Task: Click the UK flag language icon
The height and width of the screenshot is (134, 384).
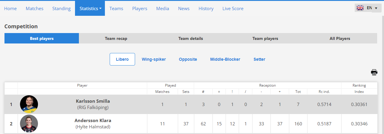Action: 360,8
